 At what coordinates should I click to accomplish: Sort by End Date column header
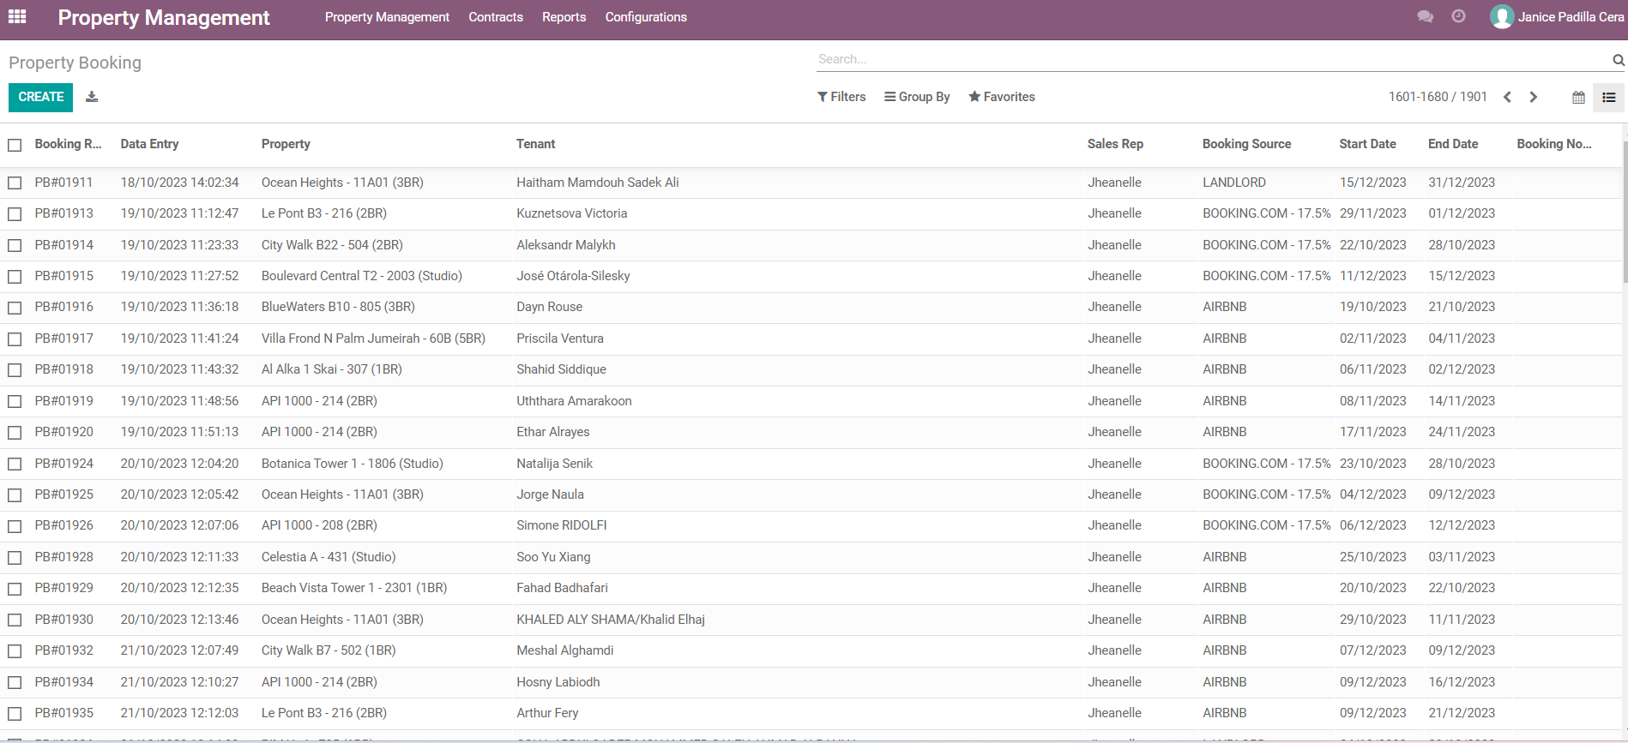(x=1453, y=144)
